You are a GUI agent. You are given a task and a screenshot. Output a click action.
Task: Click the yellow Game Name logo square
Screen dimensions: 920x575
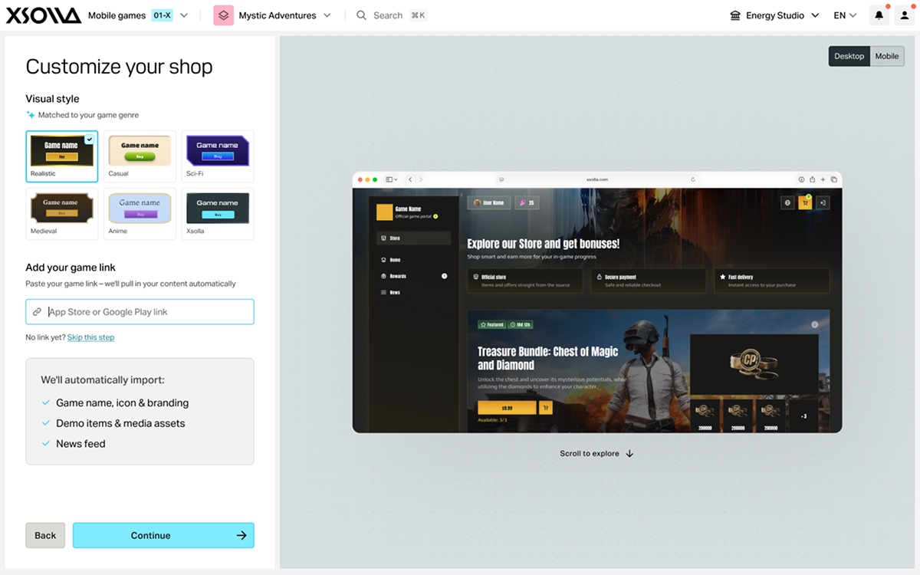[384, 212]
